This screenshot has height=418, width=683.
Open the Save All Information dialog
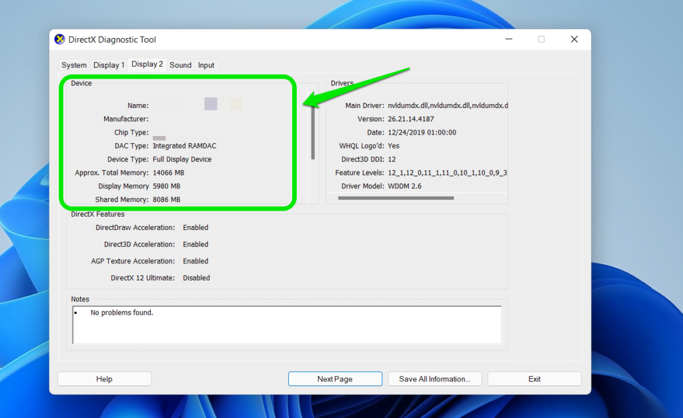pos(435,378)
